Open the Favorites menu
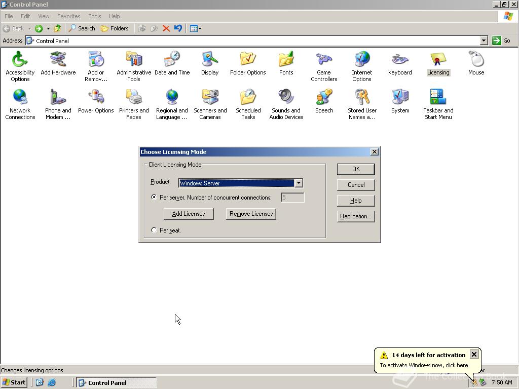The width and height of the screenshot is (519, 389). click(x=68, y=16)
